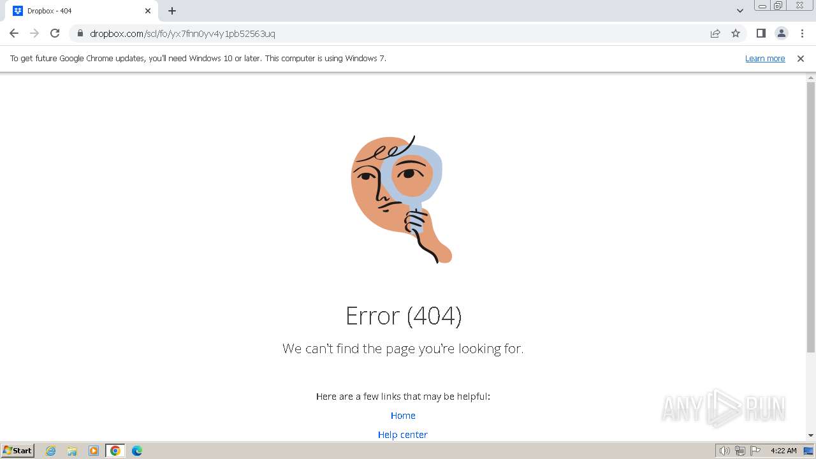
Task: Expand the tab search chevron
Action: click(x=740, y=11)
